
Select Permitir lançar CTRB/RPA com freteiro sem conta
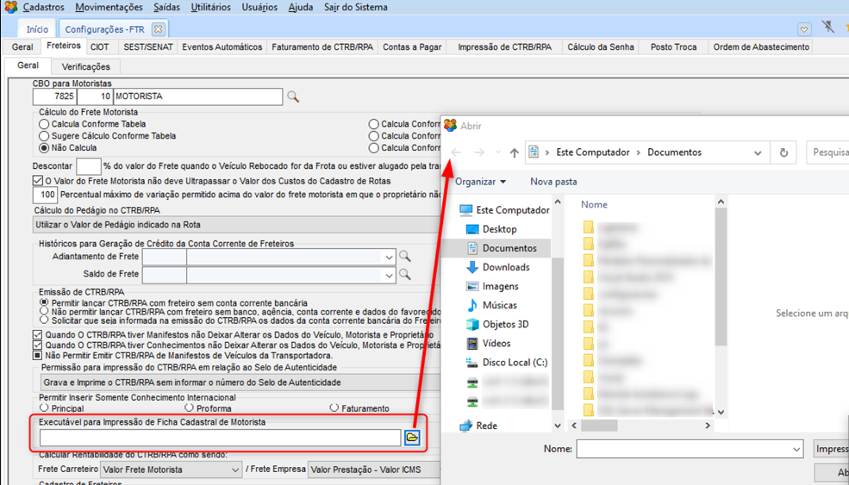[x=44, y=302]
